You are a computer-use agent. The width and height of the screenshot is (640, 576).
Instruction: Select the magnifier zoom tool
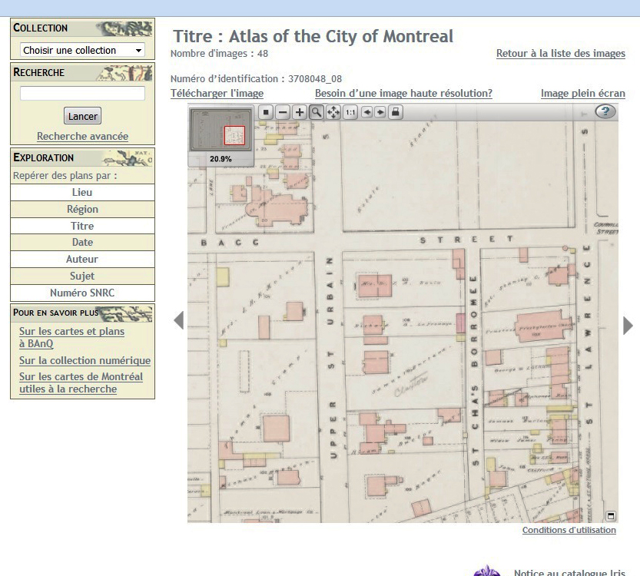pyautogui.click(x=317, y=112)
